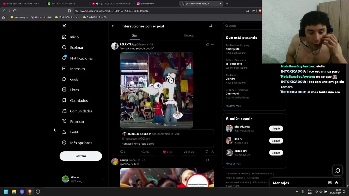Image resolution: width=349 pixels, height=196 pixels.
Task: Open Premium in the sidebar
Action: point(73,122)
